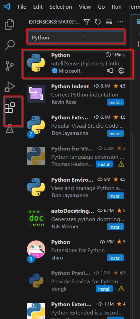Select the Python Indent title
This screenshot has width=140, height=319.
(x=70, y=86)
